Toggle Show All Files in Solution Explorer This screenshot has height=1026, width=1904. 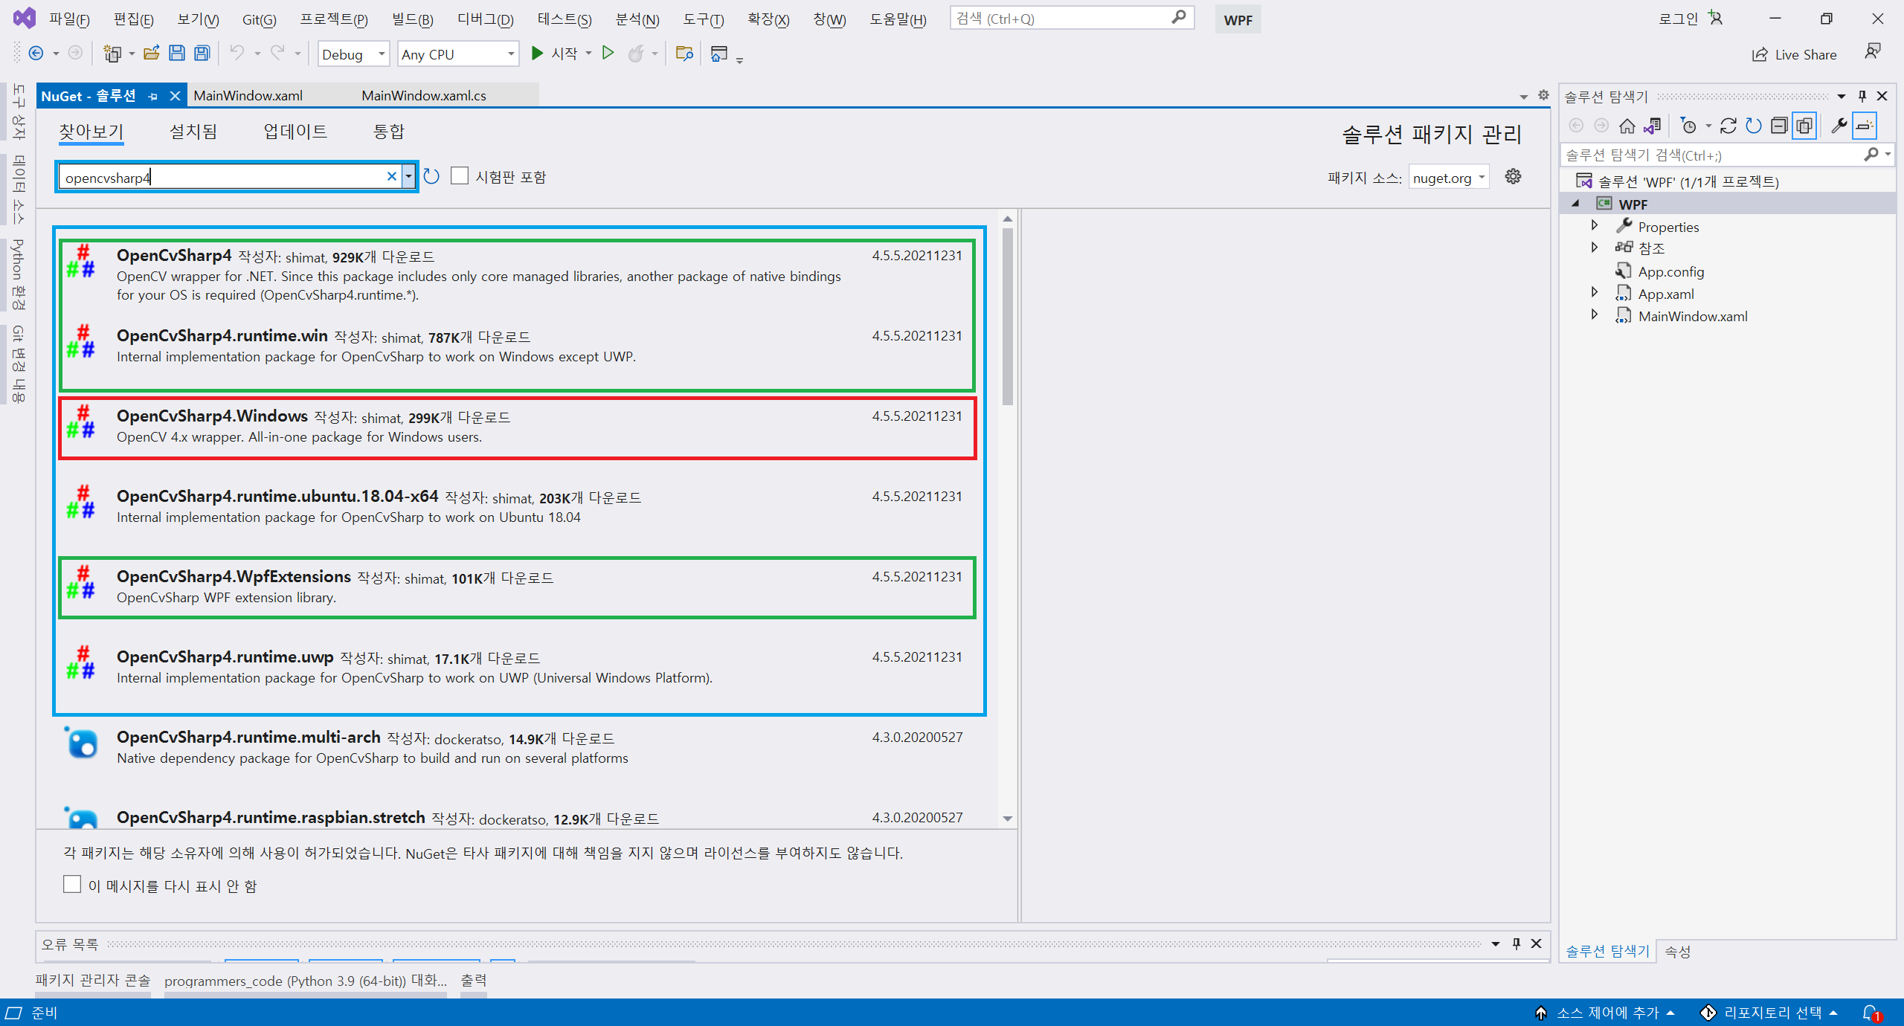pyautogui.click(x=1804, y=126)
